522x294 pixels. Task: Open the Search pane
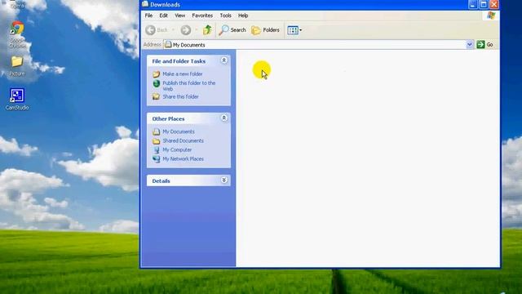(x=232, y=30)
